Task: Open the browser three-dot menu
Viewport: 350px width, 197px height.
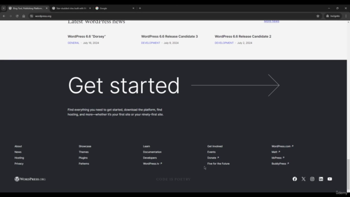Action: pos(346,16)
